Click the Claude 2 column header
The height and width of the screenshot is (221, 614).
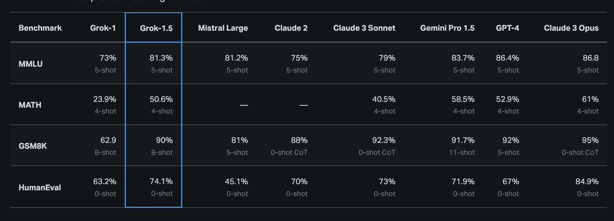click(291, 28)
